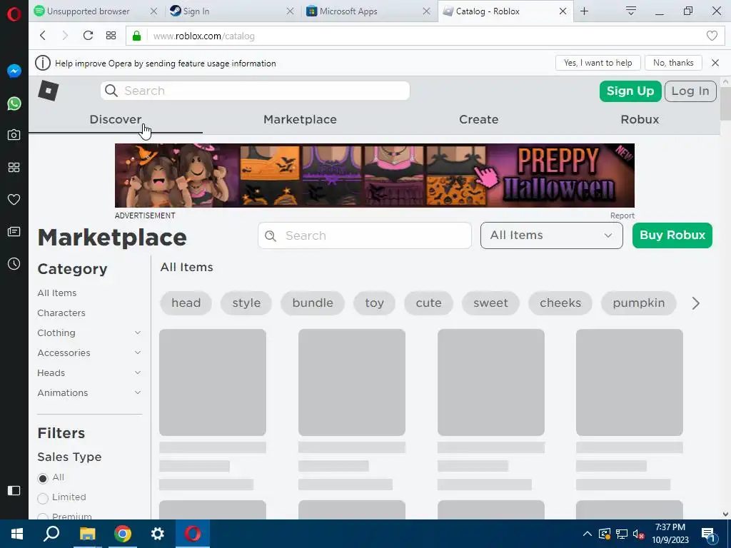
Task: Click the Roblox top search field
Action: (x=255, y=91)
